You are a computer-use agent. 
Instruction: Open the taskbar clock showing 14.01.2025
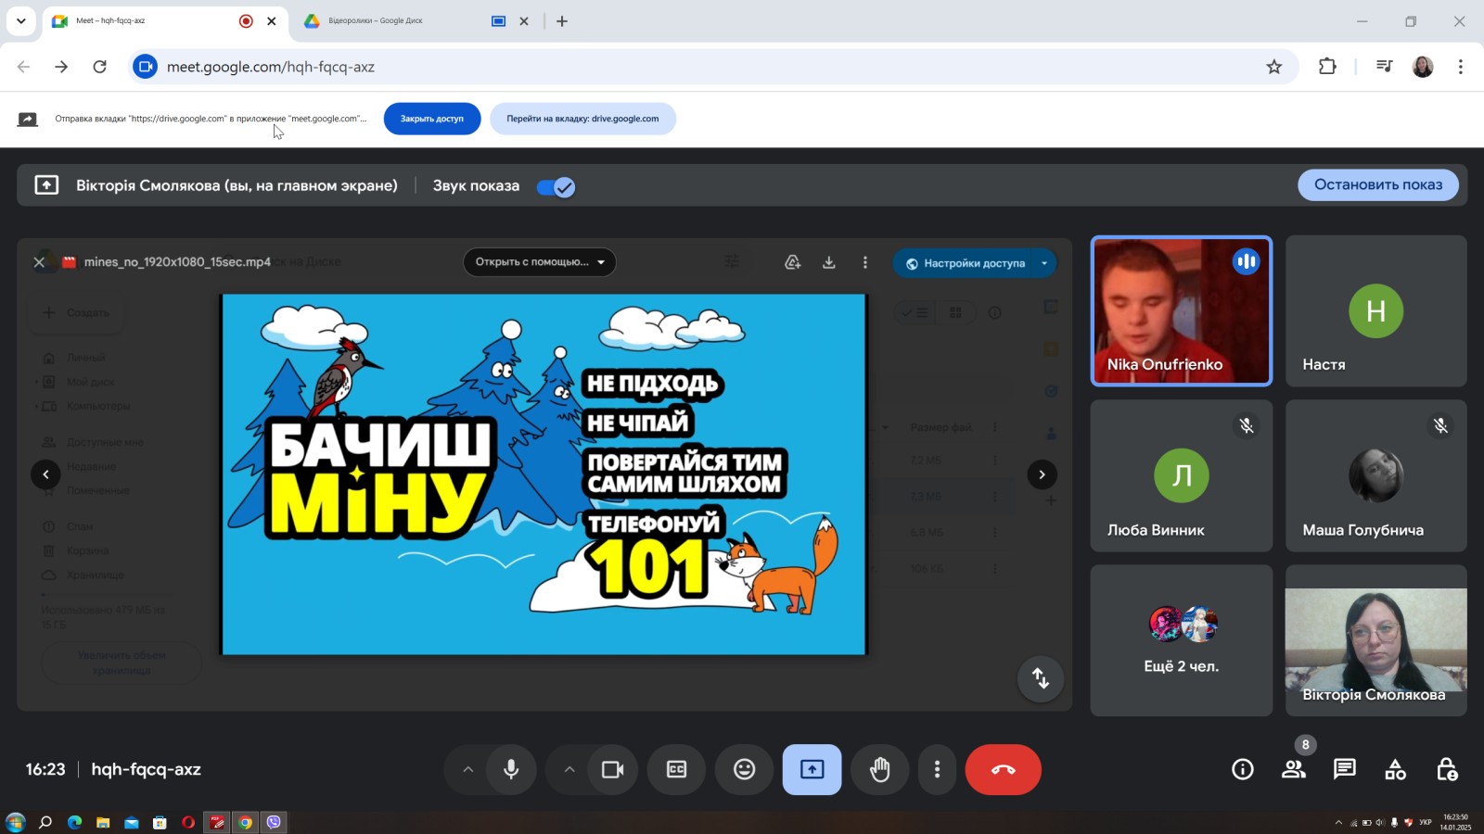click(1455, 822)
